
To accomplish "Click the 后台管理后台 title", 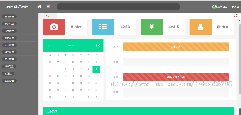I will [x=17, y=6].
